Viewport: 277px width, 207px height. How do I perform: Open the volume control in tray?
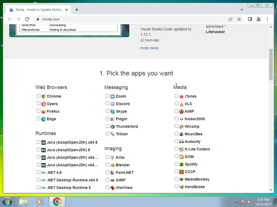[249, 202]
